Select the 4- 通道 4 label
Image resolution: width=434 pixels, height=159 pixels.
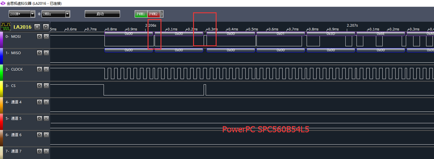coord(13,102)
